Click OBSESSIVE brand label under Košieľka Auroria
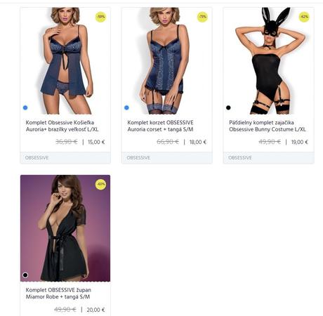Image resolution: width=323 pixels, height=316 pixels. click(x=37, y=158)
